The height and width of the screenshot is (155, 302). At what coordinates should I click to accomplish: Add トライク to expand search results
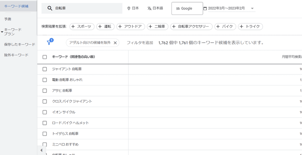tap(250, 27)
